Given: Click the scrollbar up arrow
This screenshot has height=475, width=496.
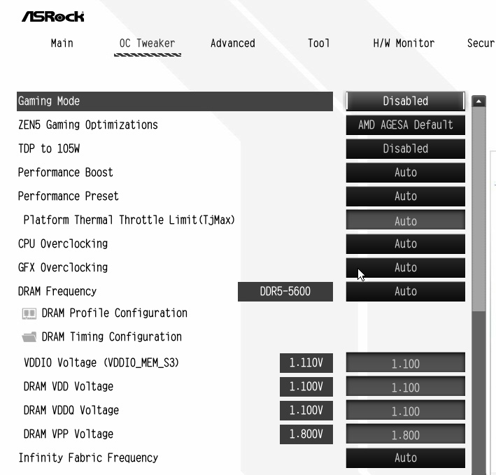Looking at the screenshot, I should (x=479, y=102).
